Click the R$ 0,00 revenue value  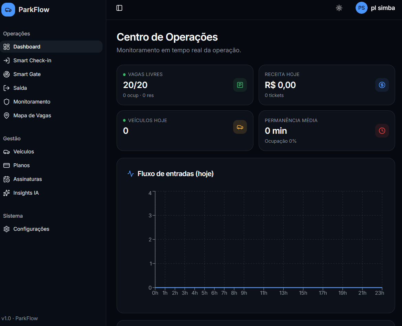[280, 85]
